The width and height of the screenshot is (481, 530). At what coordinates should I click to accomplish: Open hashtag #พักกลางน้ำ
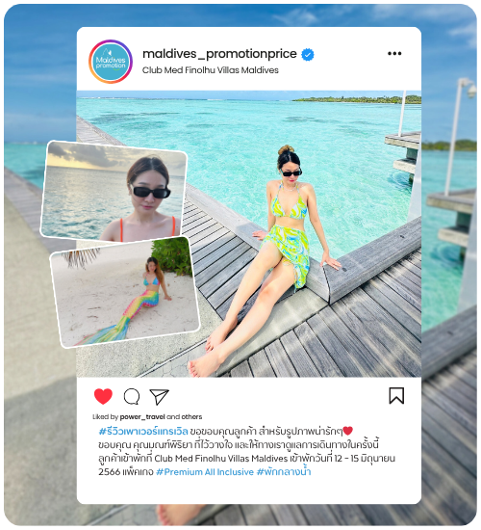(x=284, y=471)
